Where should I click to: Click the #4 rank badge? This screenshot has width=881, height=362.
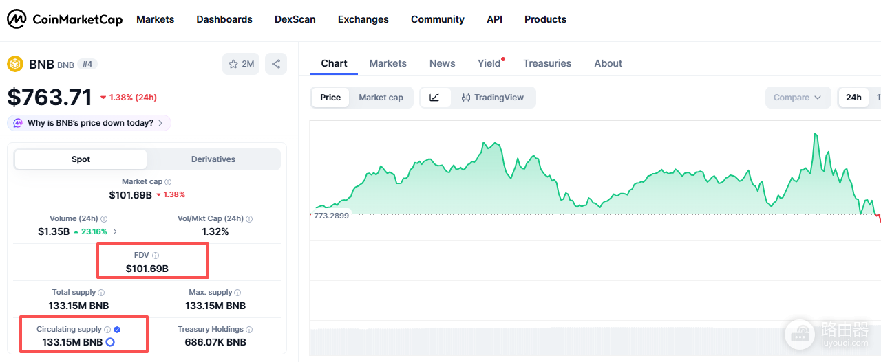pos(87,64)
